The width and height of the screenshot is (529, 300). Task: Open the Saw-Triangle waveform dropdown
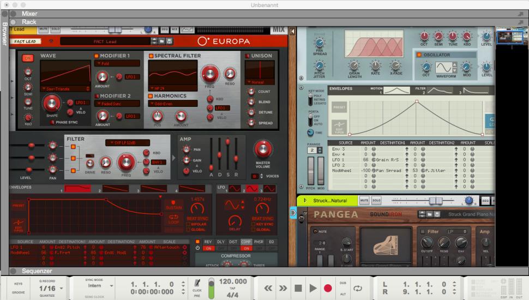coord(65,89)
